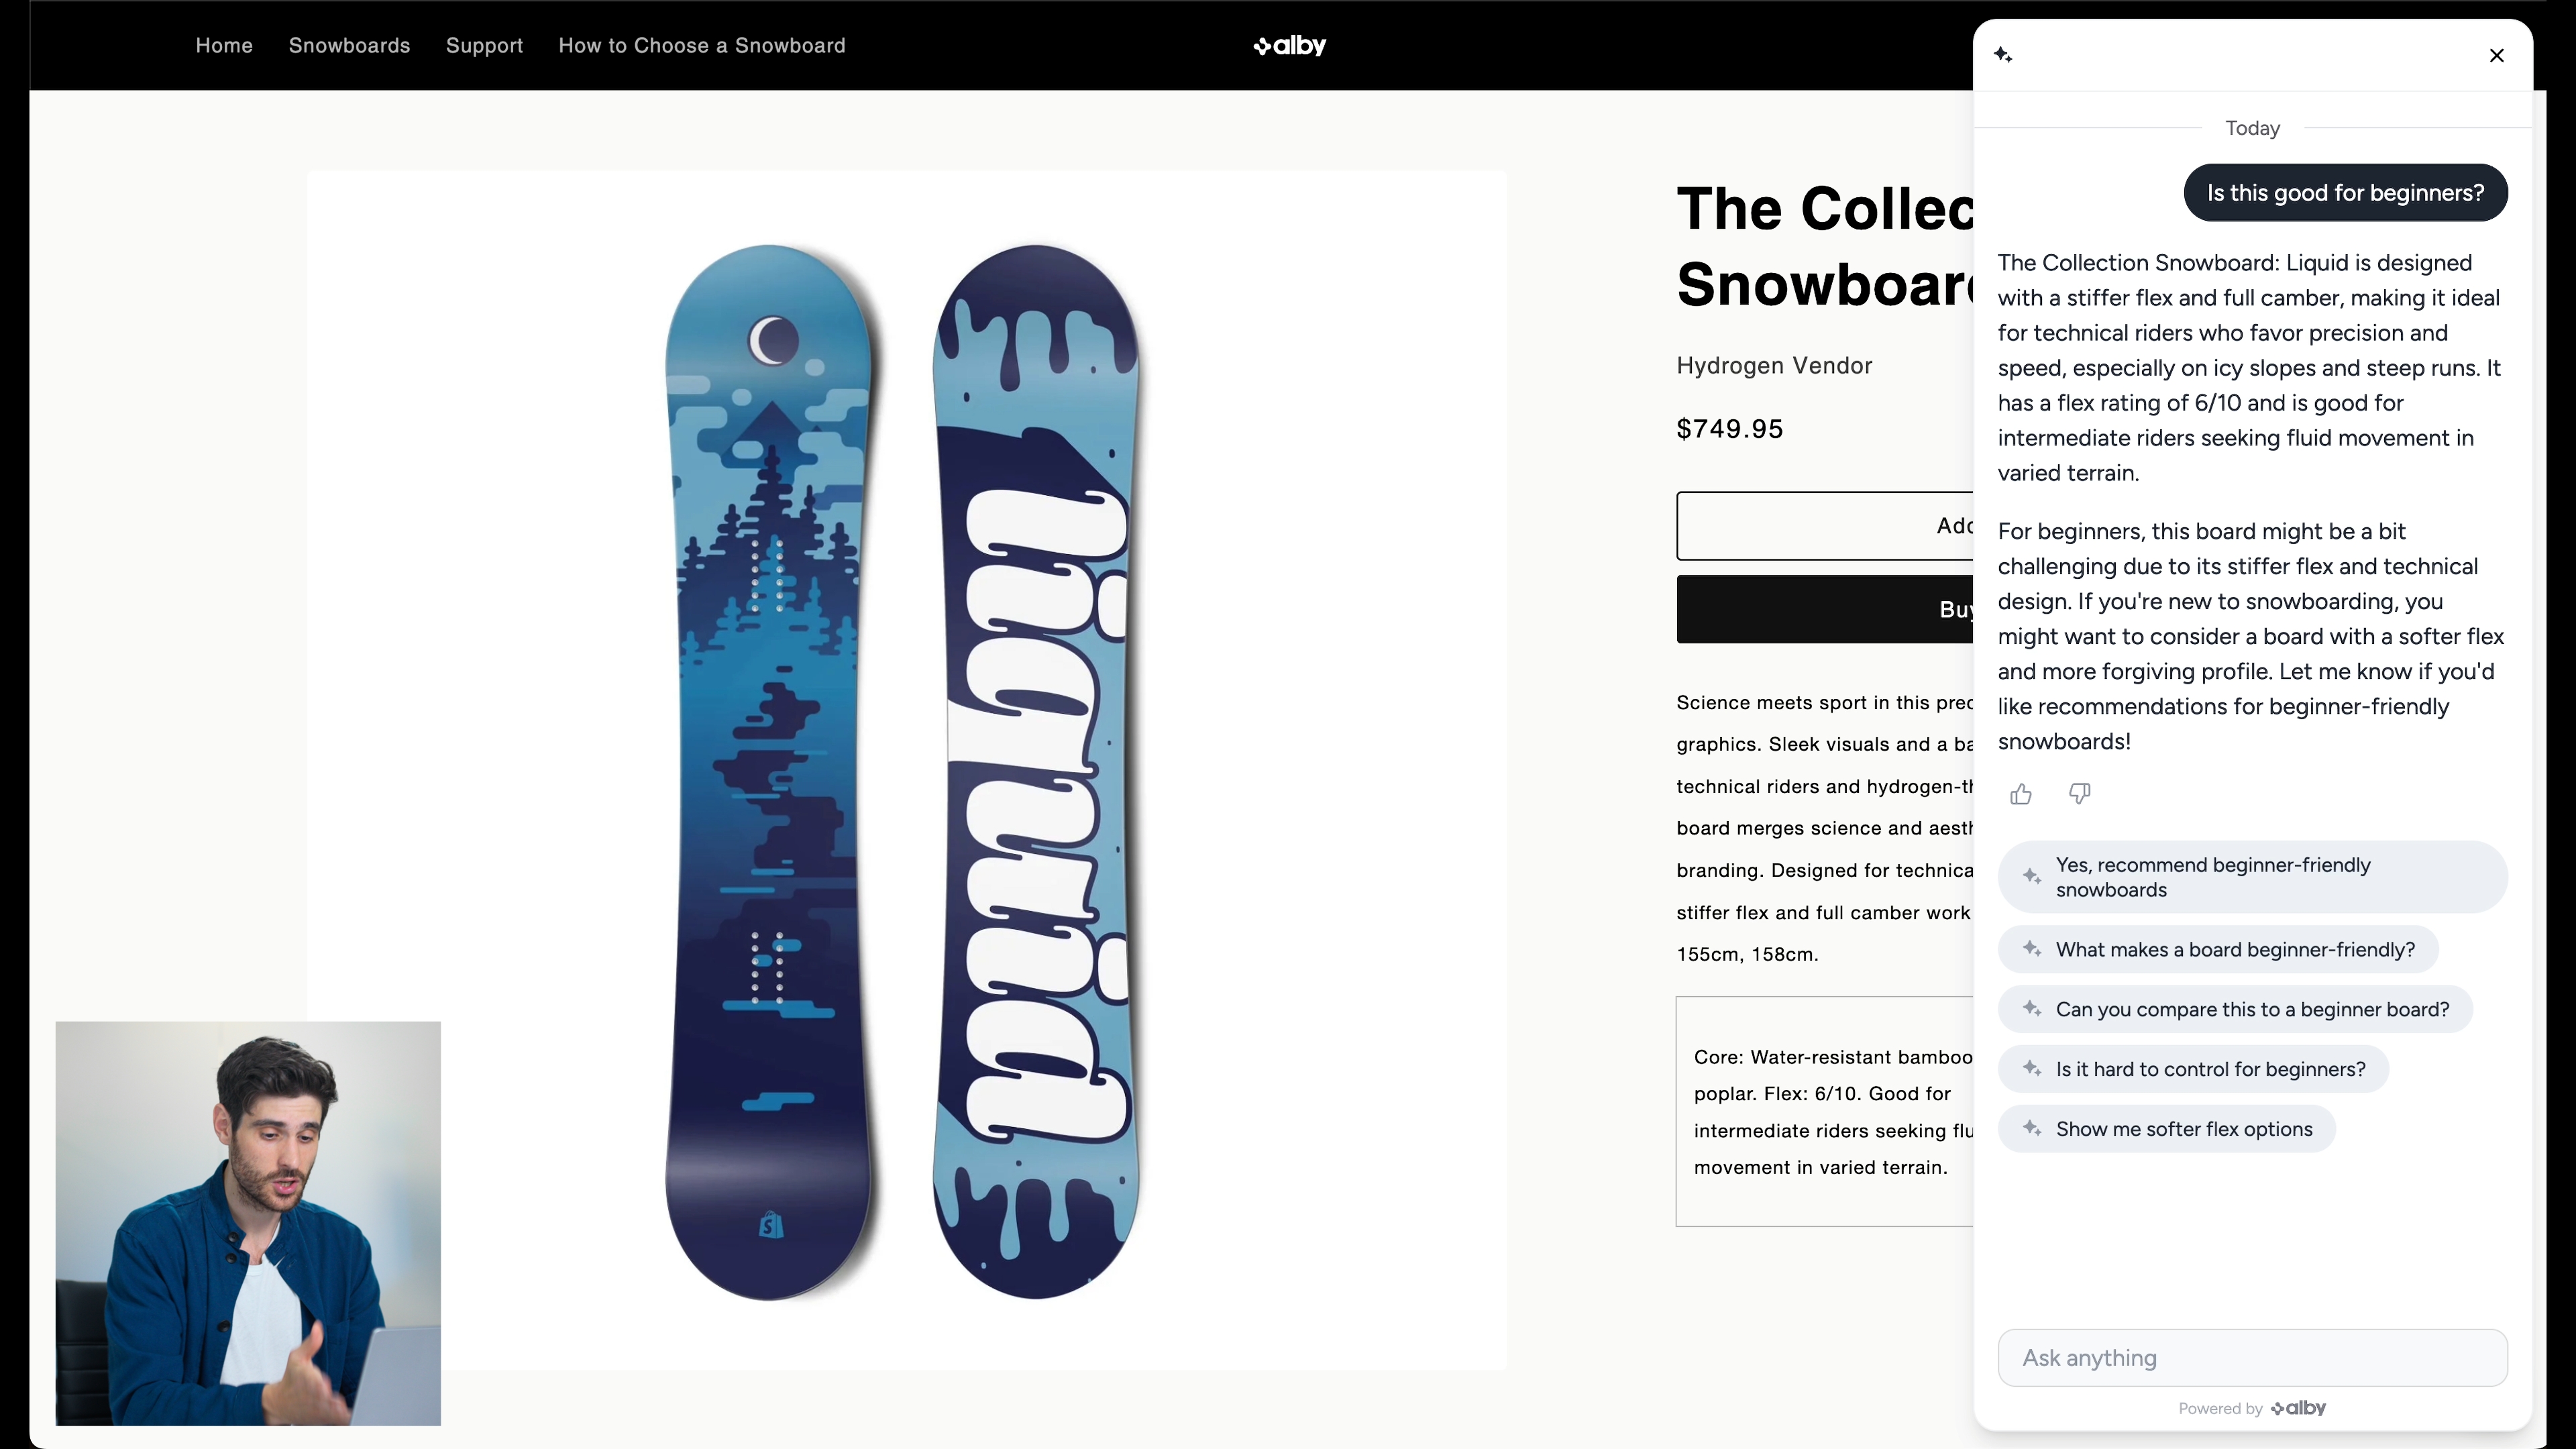Click the thumbs down feedback icon
2576x1449 pixels.
2079,794
